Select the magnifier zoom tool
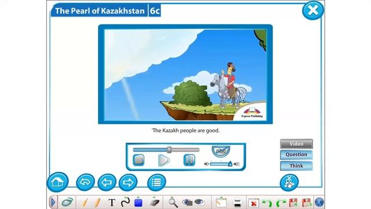371x209 pixels. coord(173,203)
